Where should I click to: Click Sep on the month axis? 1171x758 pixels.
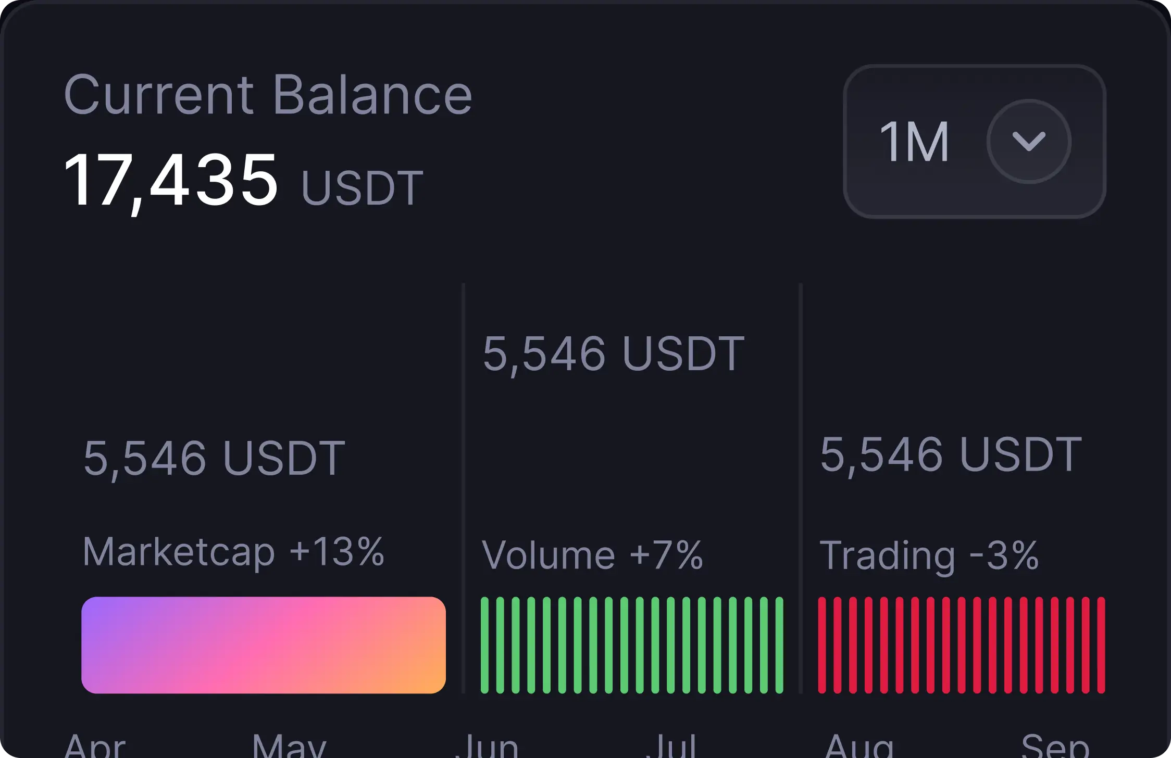tap(1055, 746)
